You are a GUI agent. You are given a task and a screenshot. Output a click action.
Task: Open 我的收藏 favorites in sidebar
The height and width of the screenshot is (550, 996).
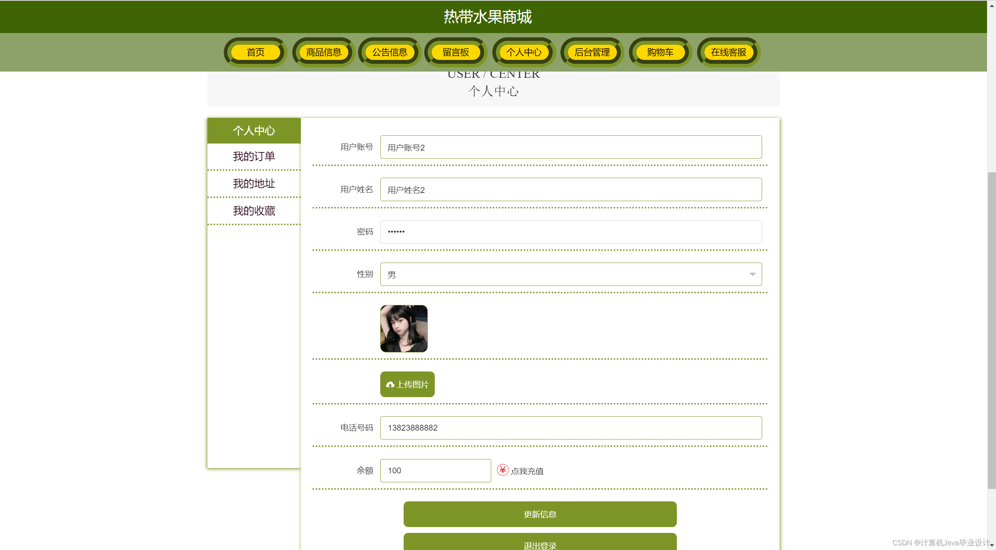254,211
